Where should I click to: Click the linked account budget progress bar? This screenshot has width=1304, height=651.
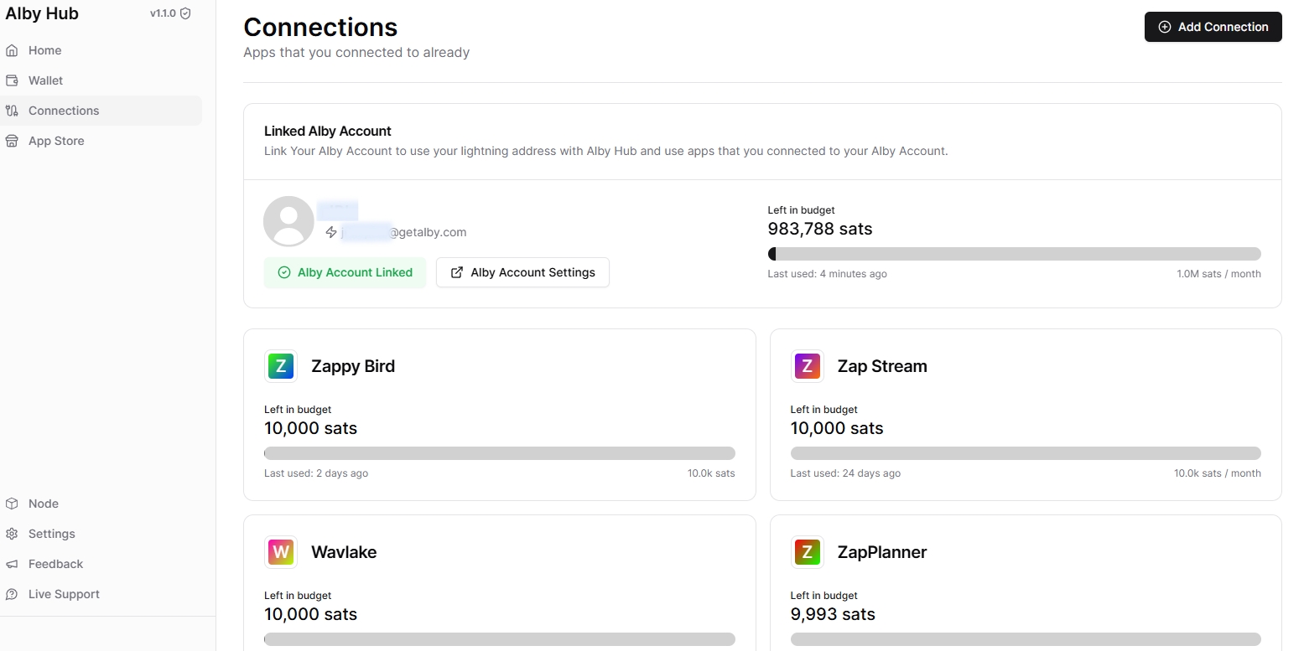[1014, 254]
